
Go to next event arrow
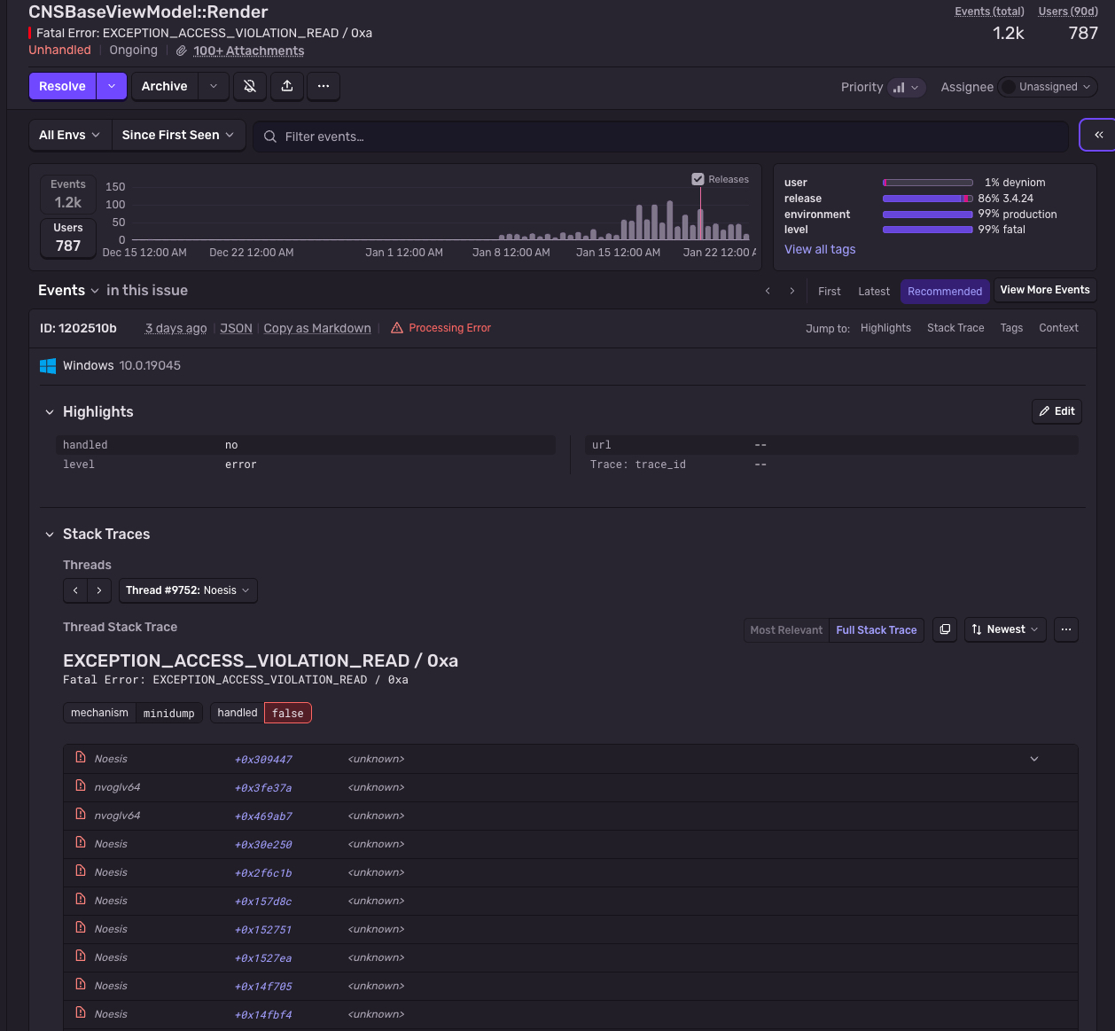coord(792,291)
